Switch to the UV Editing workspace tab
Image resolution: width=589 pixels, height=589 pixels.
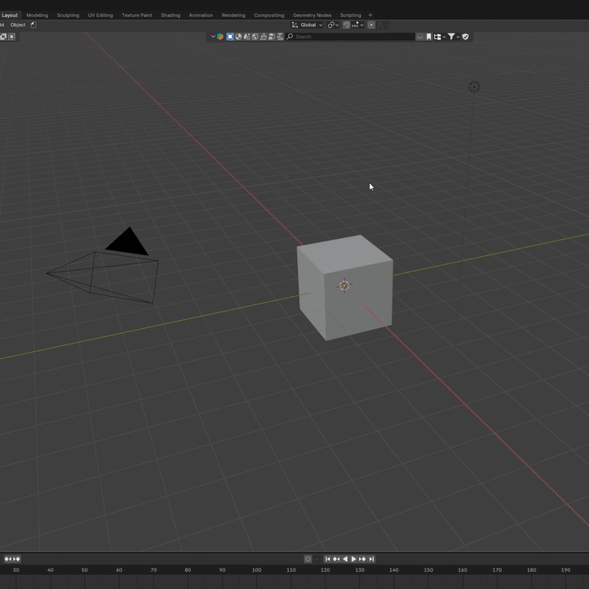click(101, 15)
